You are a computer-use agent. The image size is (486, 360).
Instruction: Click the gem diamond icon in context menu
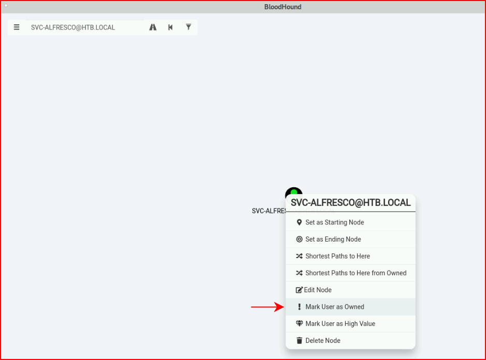click(299, 323)
